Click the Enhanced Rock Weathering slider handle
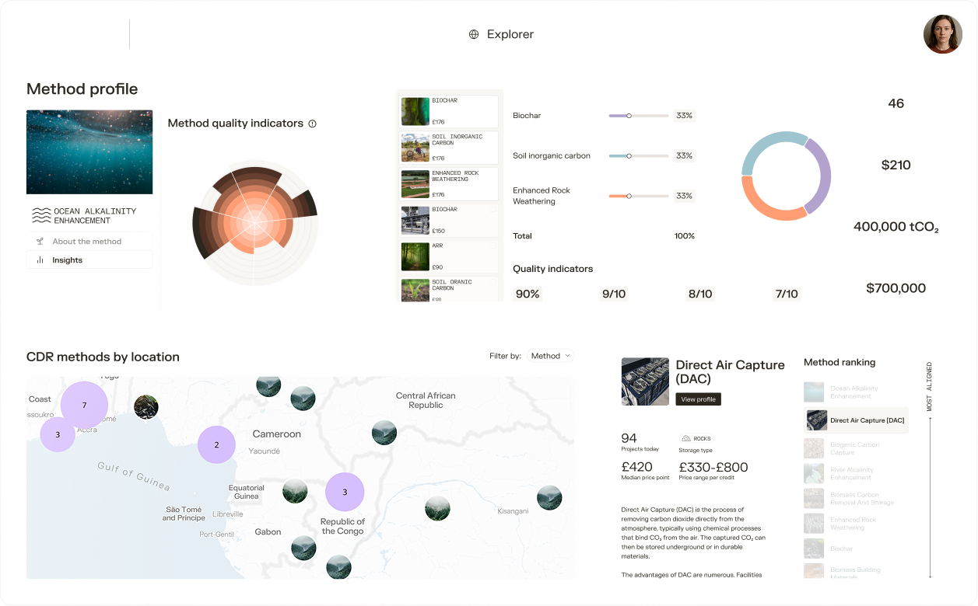Screen dimensions: 978x606 (629, 197)
